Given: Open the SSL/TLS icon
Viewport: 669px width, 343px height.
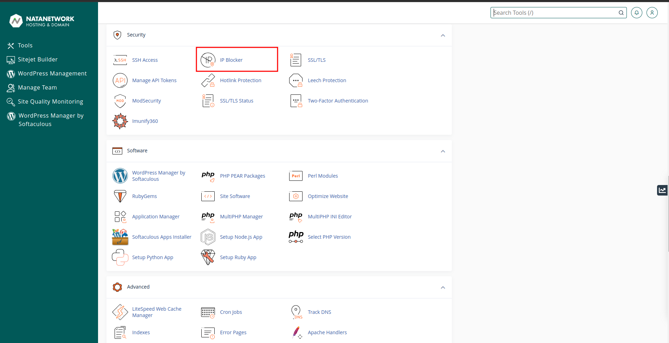Looking at the screenshot, I should click(296, 60).
